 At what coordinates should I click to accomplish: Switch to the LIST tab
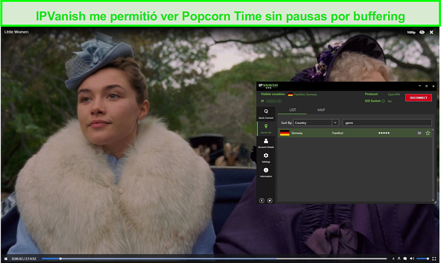click(x=292, y=110)
